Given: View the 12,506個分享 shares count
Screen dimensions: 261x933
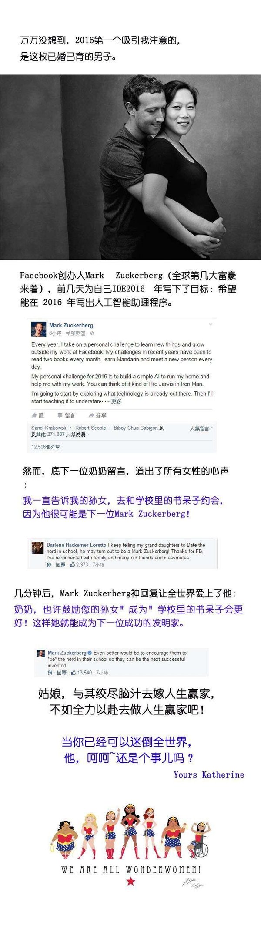Looking at the screenshot, I should point(46,447).
